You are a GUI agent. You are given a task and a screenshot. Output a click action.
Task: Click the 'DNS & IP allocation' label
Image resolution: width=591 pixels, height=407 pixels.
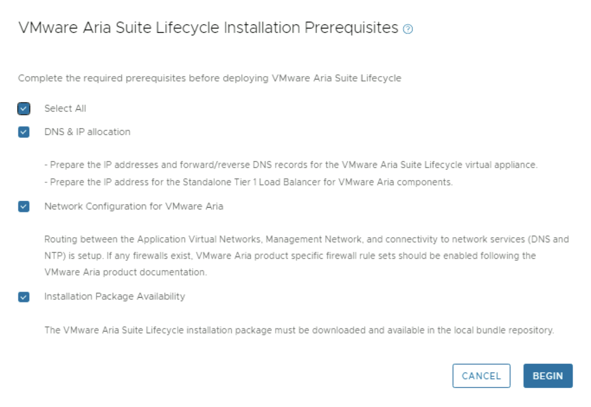[x=87, y=132]
